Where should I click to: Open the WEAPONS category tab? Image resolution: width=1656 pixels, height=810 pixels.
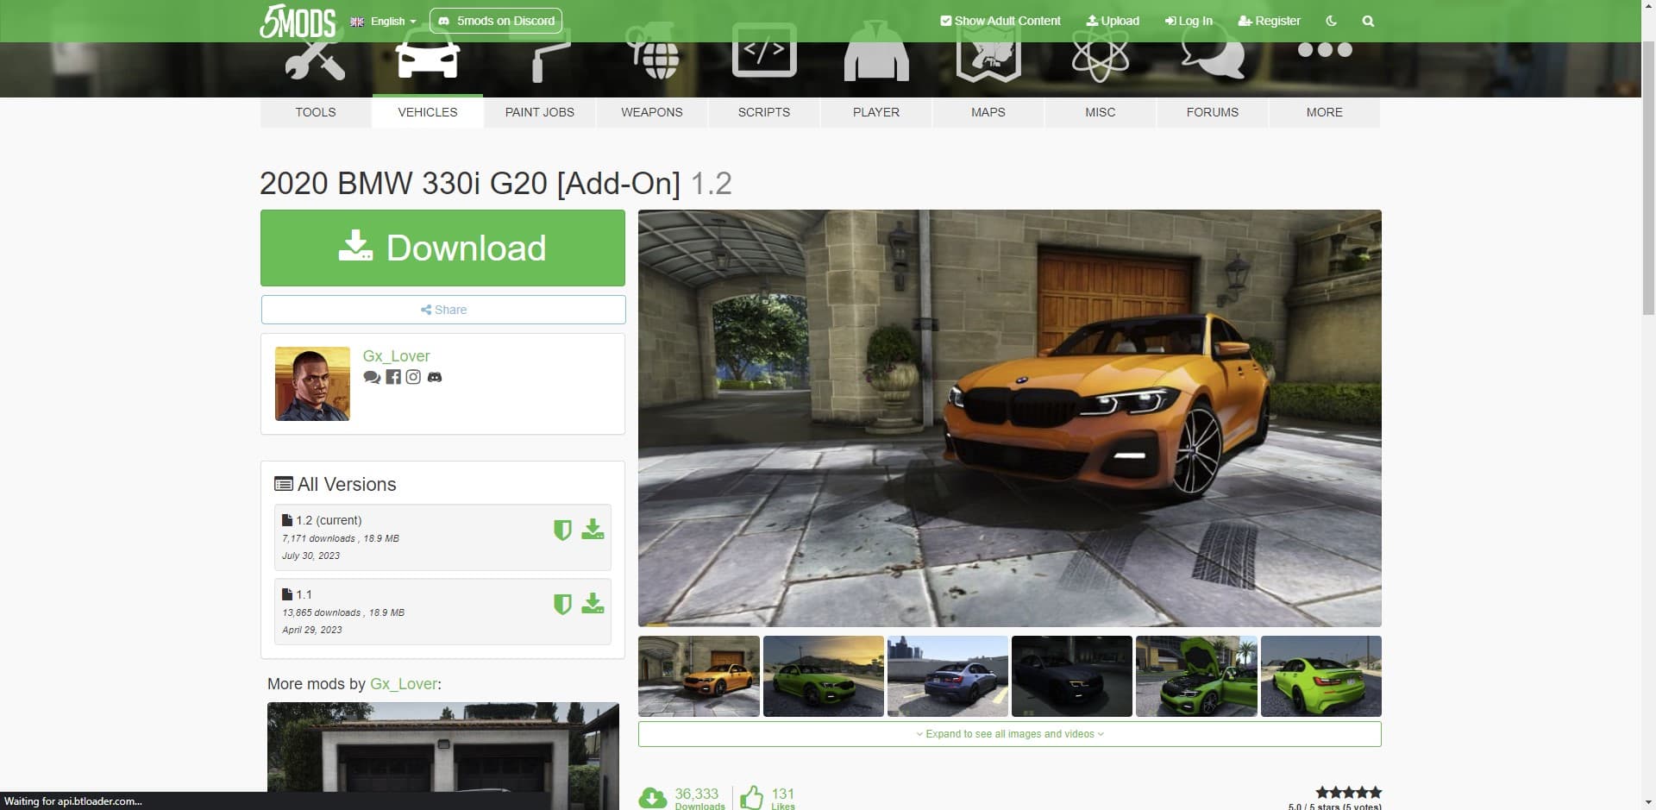(x=651, y=112)
